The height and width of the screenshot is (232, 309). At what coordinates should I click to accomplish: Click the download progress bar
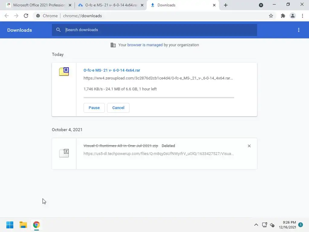click(159, 98)
